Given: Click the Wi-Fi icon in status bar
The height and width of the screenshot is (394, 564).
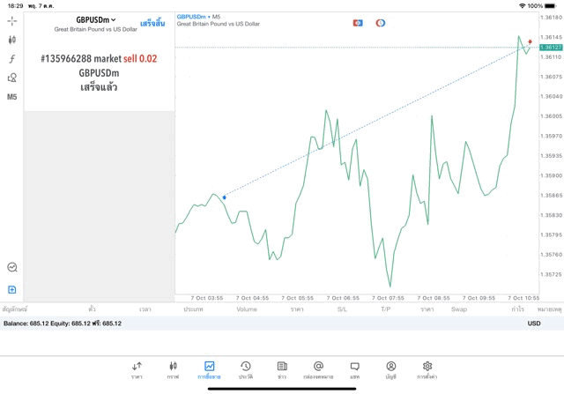Looking at the screenshot, I should pyautogui.click(x=522, y=6).
